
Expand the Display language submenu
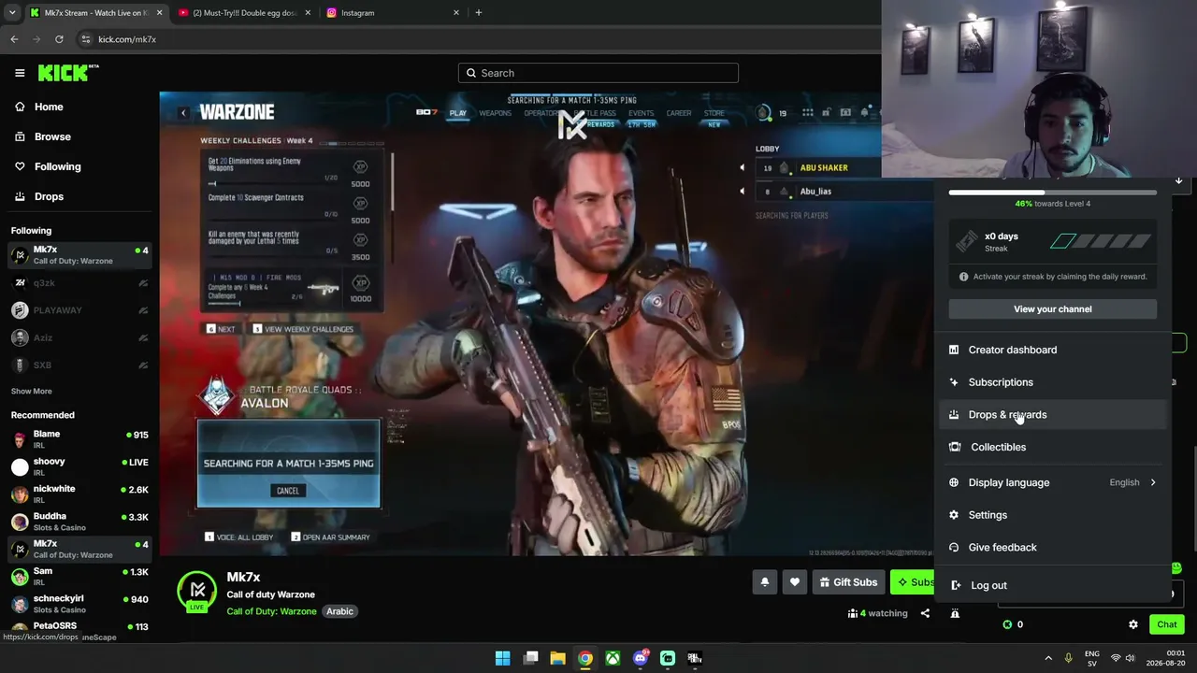pos(1053,482)
